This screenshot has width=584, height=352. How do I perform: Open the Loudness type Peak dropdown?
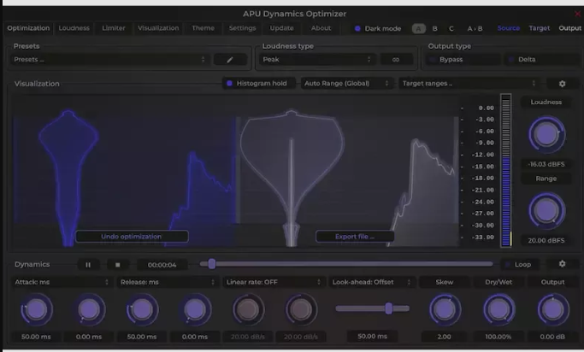pos(317,60)
